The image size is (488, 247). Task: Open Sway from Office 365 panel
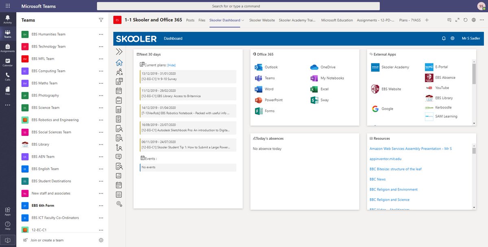pyautogui.click(x=320, y=100)
